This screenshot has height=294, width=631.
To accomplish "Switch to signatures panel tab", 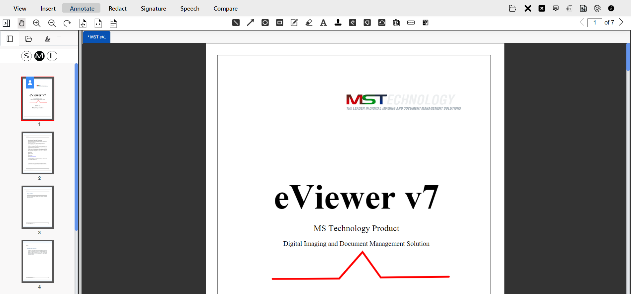I will [47, 39].
